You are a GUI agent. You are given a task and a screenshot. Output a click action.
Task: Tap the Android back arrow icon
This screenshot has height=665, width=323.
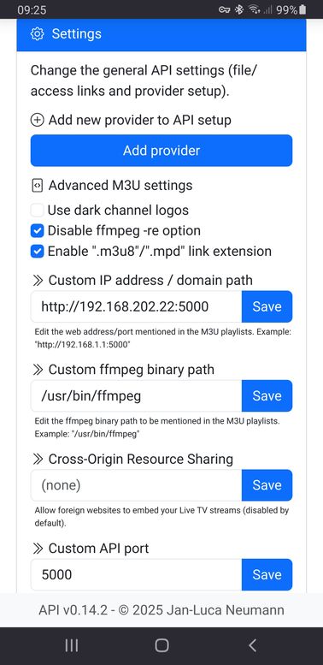click(252, 645)
